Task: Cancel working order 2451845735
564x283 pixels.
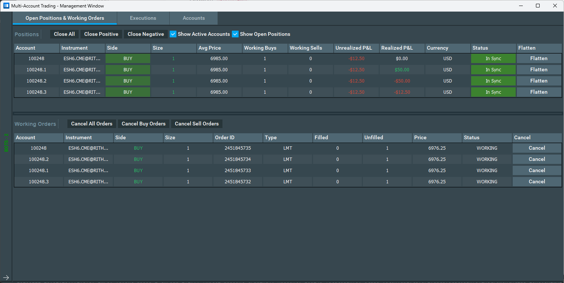Action: 537,148
